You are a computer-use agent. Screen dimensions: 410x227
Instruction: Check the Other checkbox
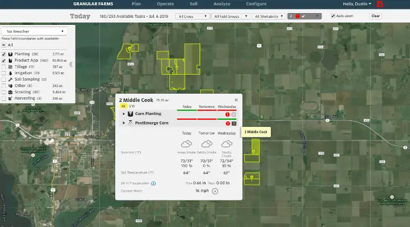[x=4, y=86]
